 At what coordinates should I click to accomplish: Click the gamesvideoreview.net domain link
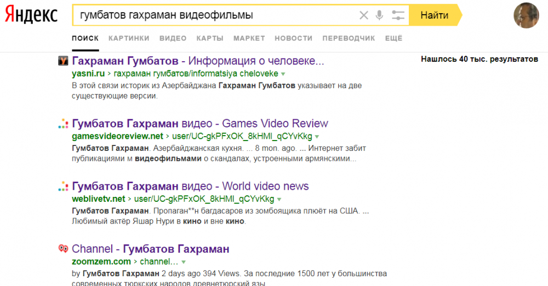click(117, 136)
